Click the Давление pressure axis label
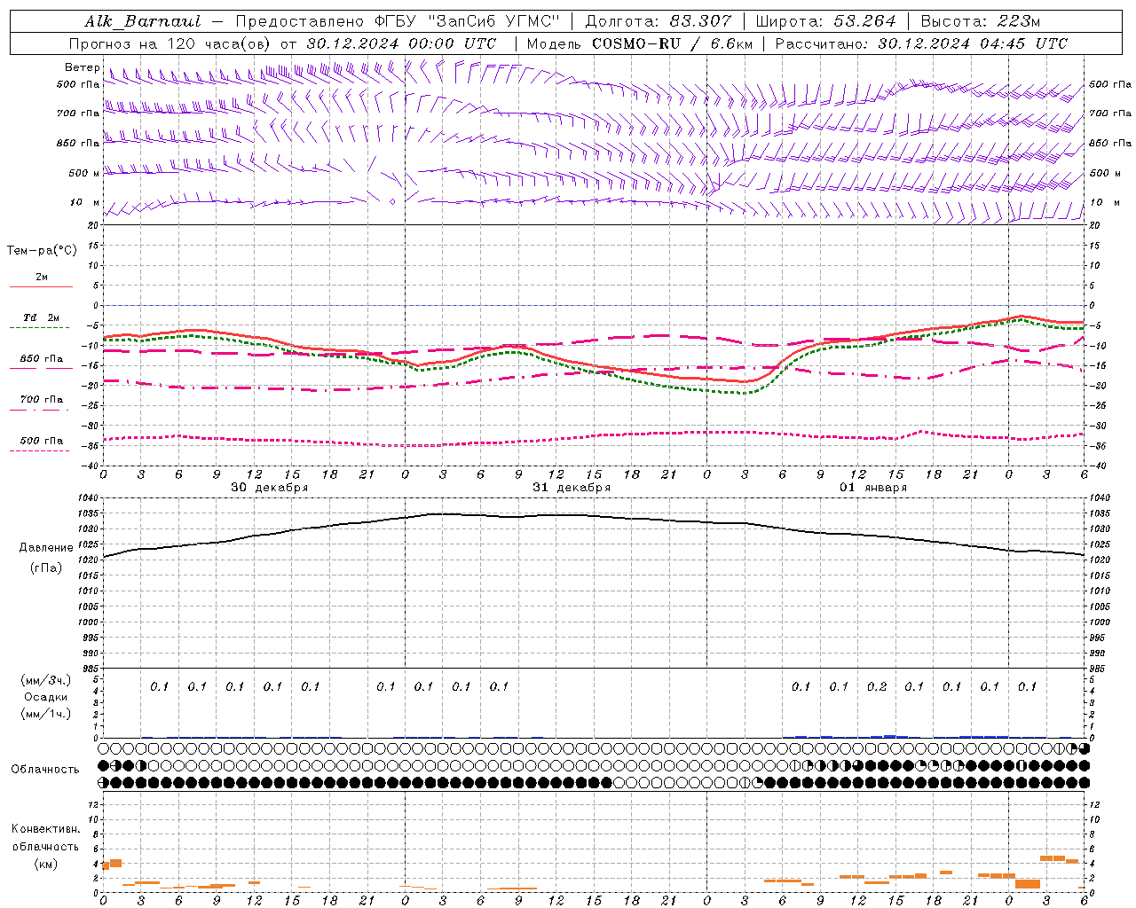Image resolution: width=1136 pixels, height=908 pixels. tap(46, 548)
